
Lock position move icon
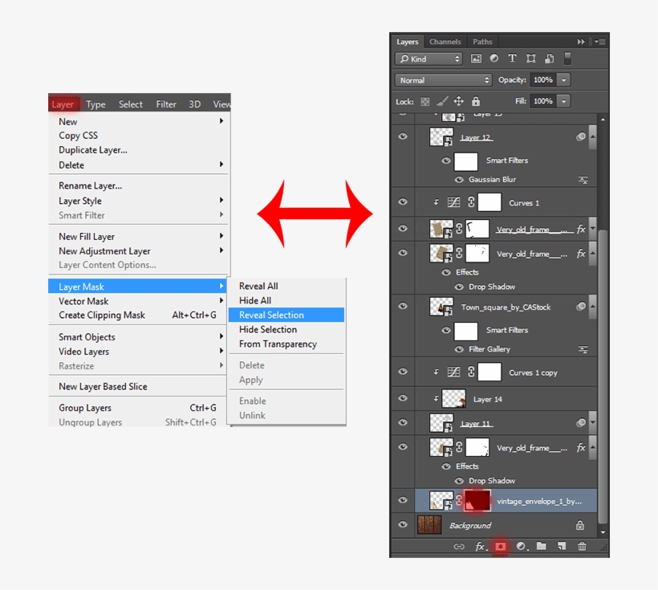point(459,101)
